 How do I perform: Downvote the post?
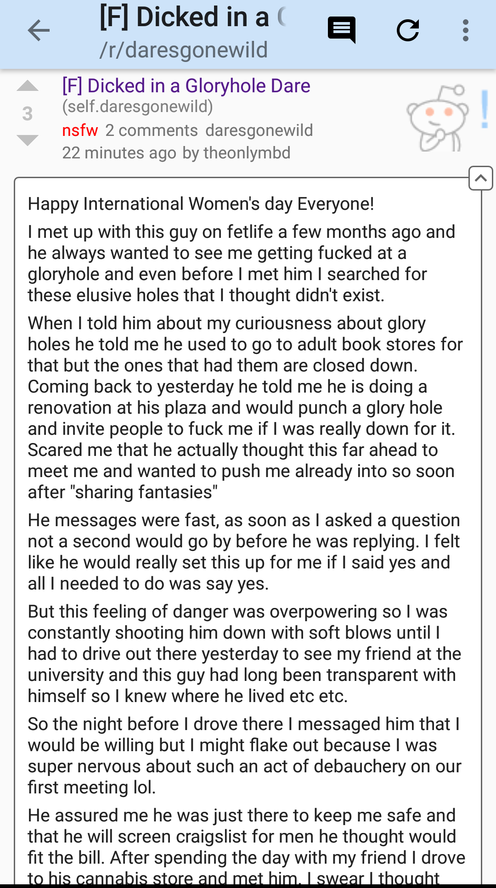pos(28,140)
